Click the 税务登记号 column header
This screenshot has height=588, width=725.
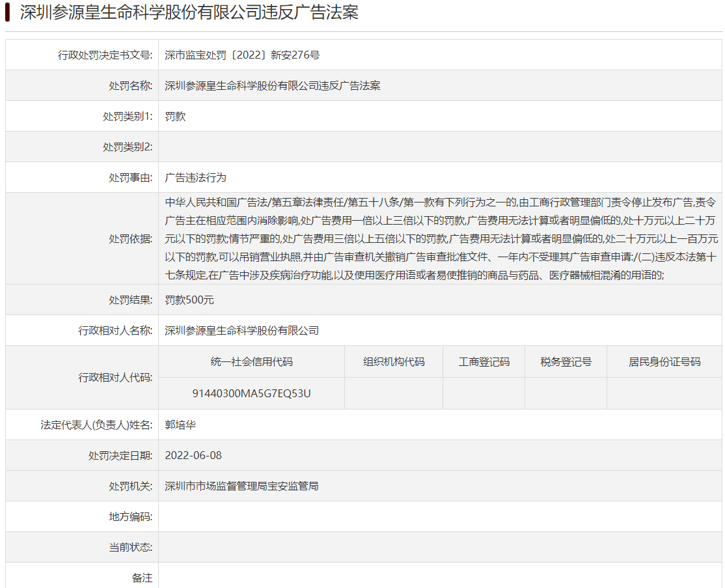(566, 362)
